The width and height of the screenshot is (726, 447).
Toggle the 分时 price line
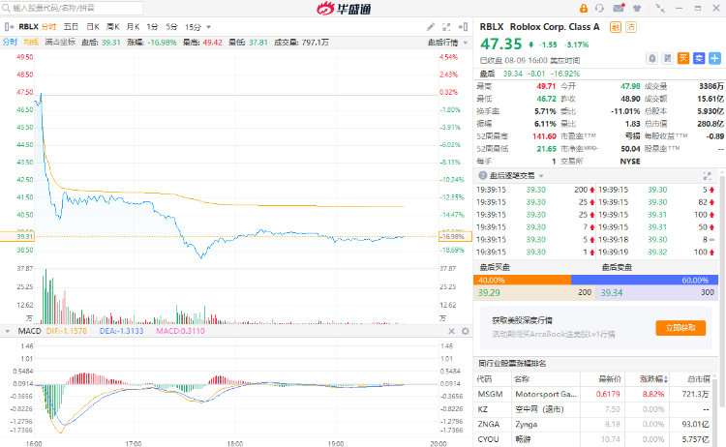coord(10,43)
